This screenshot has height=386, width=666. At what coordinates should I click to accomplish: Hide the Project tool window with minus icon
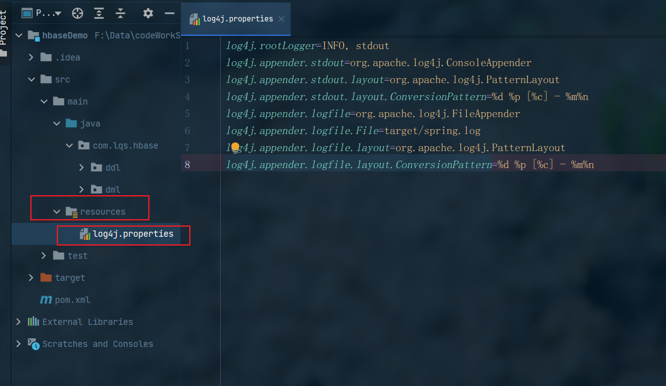(170, 13)
